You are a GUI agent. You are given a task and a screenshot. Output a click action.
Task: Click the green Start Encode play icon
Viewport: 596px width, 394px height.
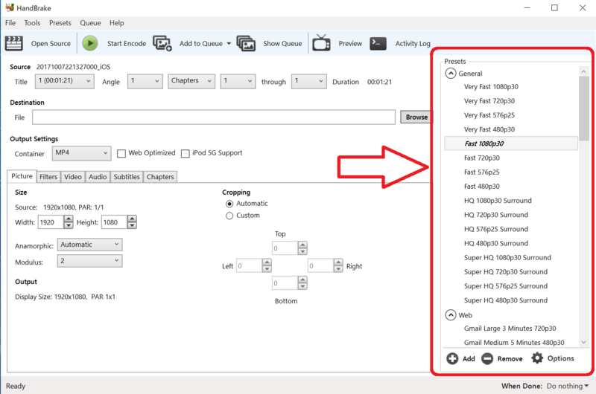pos(90,43)
